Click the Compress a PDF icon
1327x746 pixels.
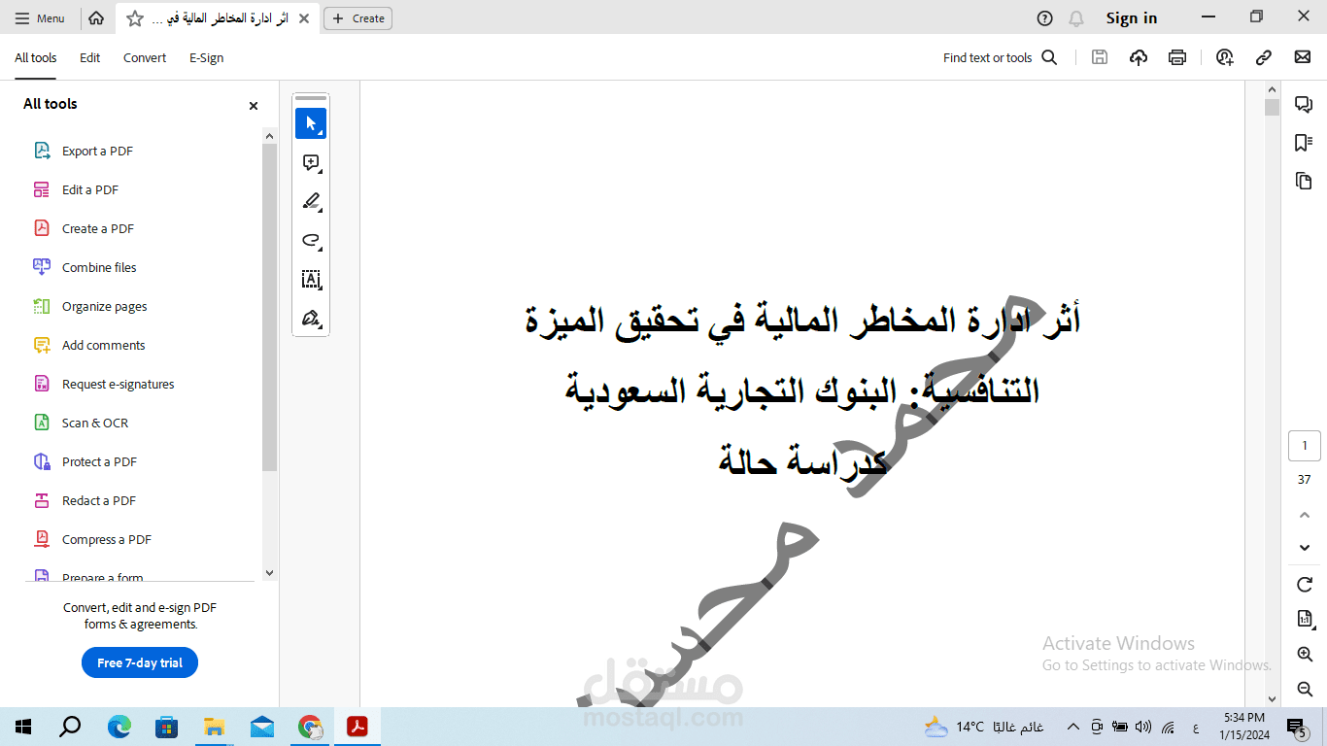42,539
